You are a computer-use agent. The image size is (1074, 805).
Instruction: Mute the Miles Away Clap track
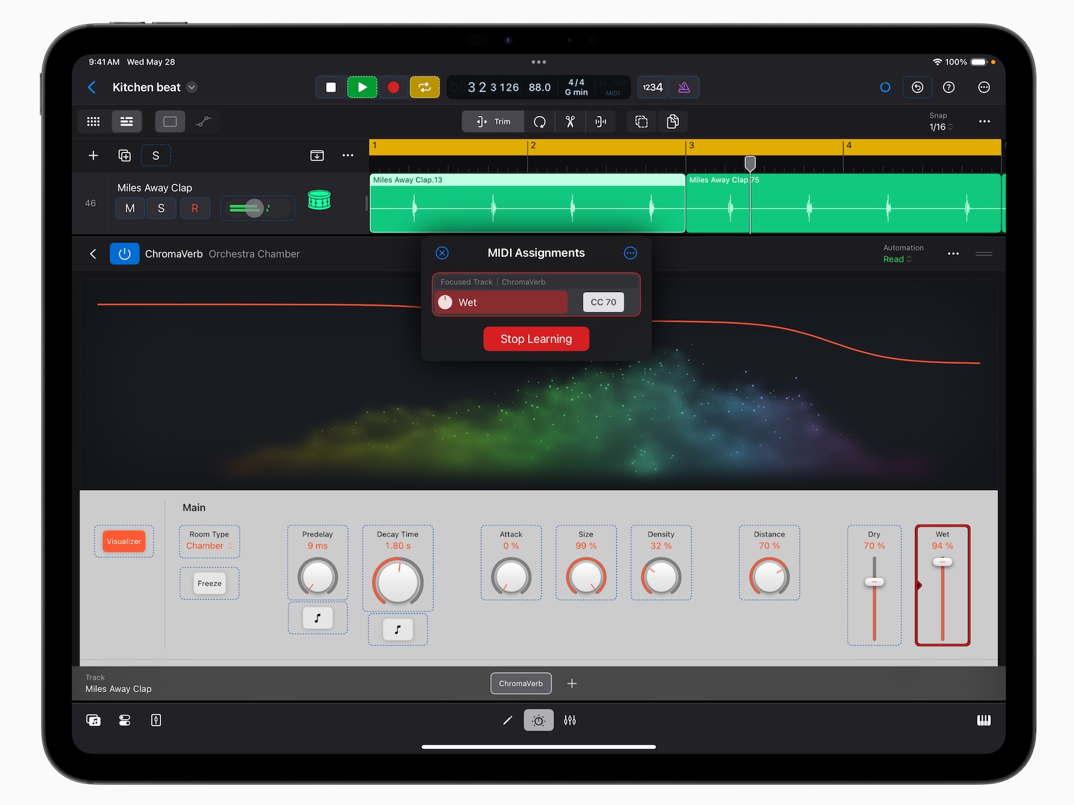coord(130,208)
